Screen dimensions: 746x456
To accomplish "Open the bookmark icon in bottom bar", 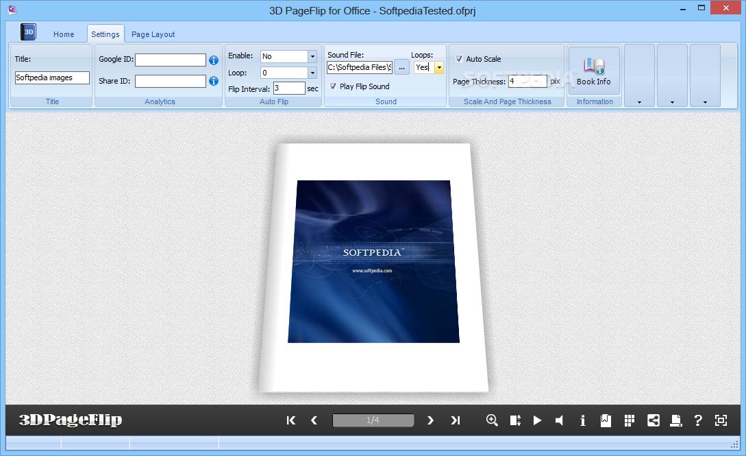I will pos(606,420).
